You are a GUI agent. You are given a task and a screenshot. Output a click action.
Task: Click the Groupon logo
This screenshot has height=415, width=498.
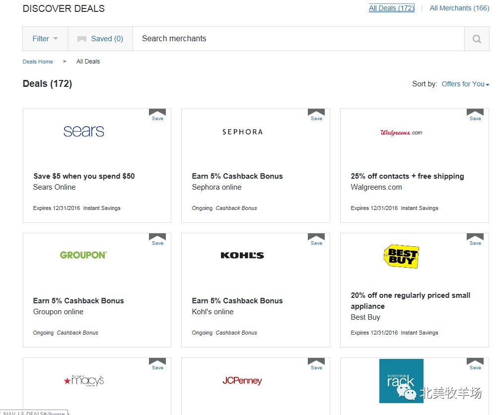(83, 255)
